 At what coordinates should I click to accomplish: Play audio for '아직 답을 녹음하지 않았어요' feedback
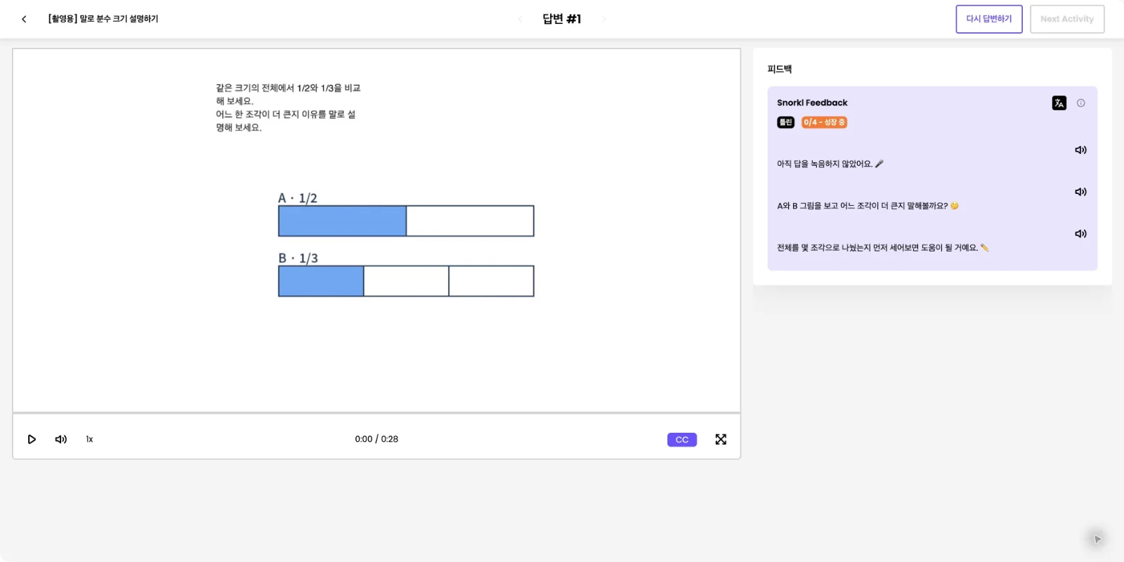pos(1080,150)
